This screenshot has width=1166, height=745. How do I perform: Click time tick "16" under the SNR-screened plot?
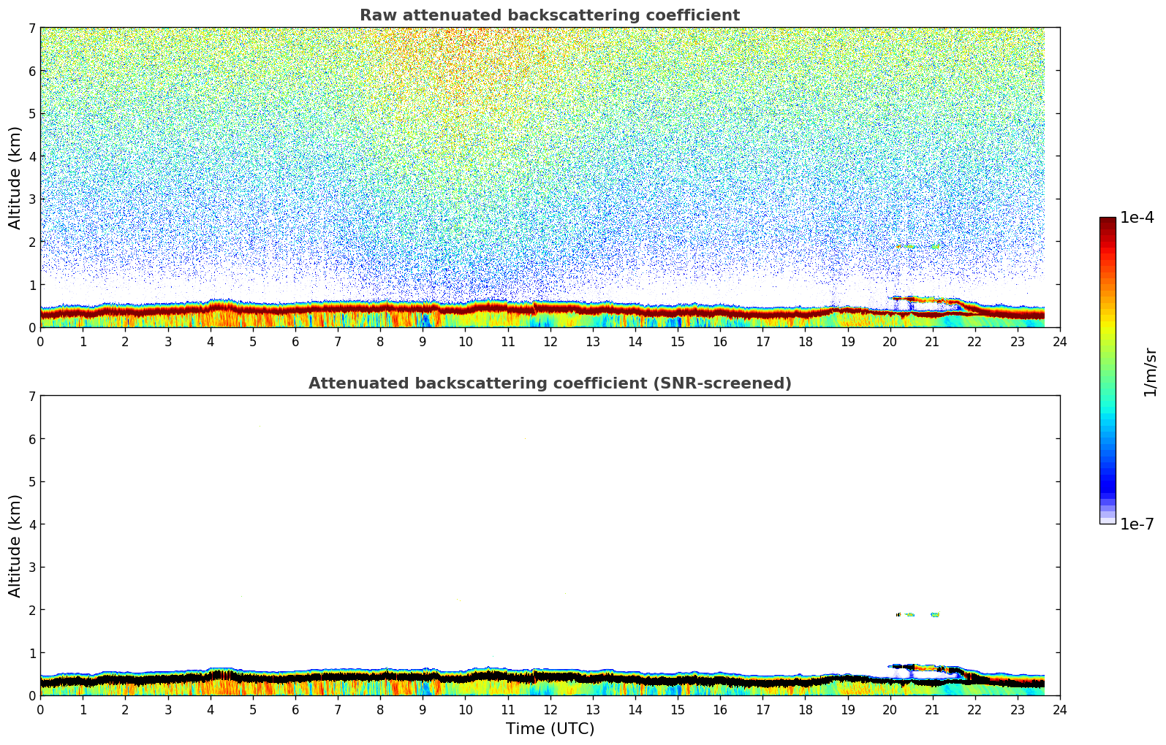tap(720, 709)
